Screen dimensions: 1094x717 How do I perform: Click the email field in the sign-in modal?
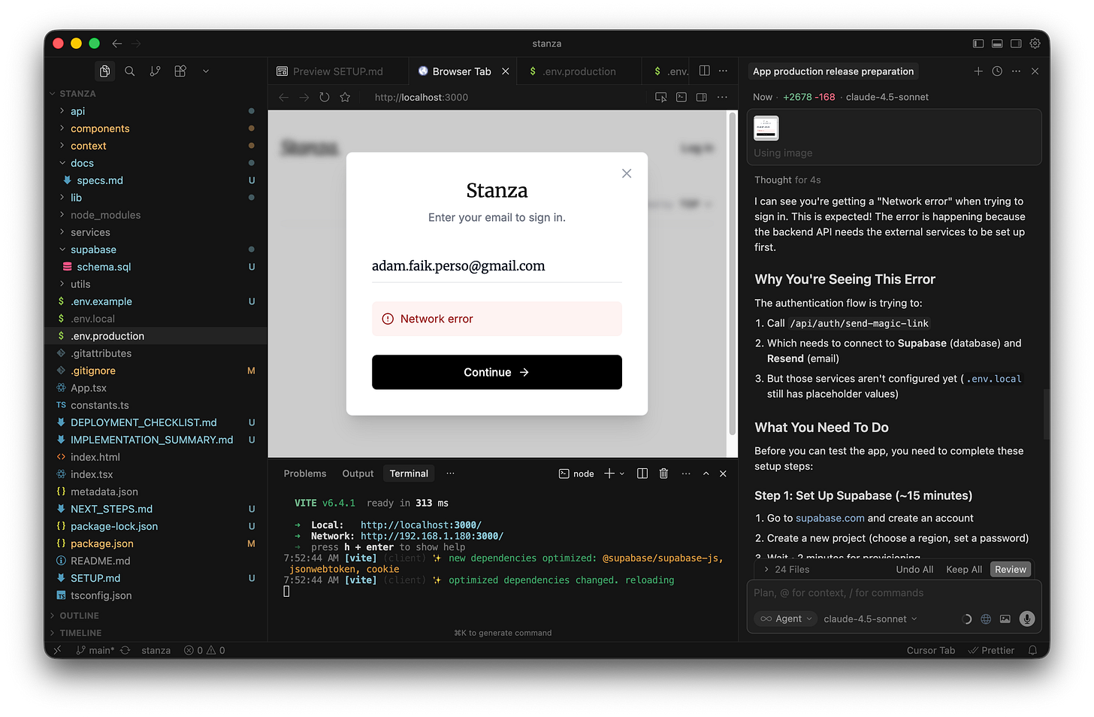496,265
